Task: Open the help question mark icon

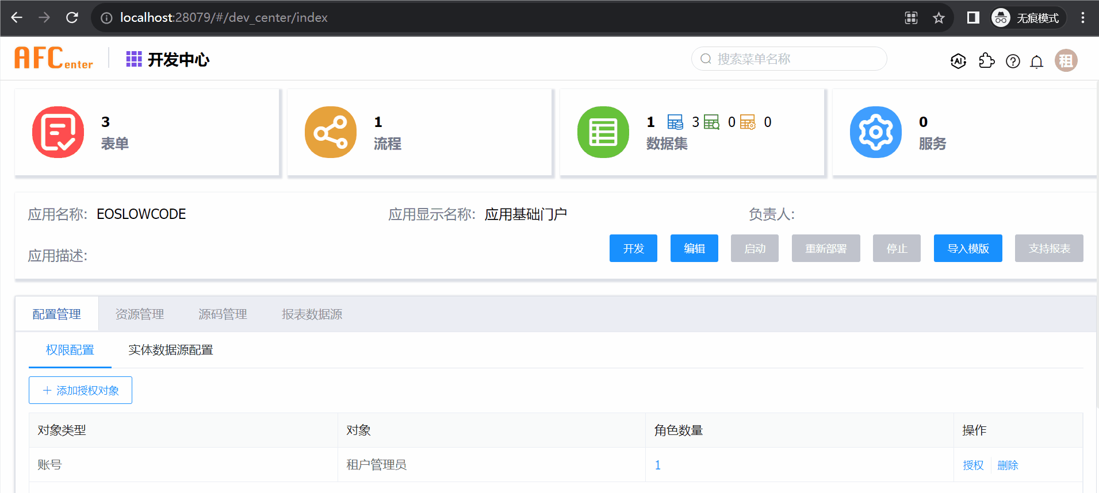Action: [x=1013, y=61]
